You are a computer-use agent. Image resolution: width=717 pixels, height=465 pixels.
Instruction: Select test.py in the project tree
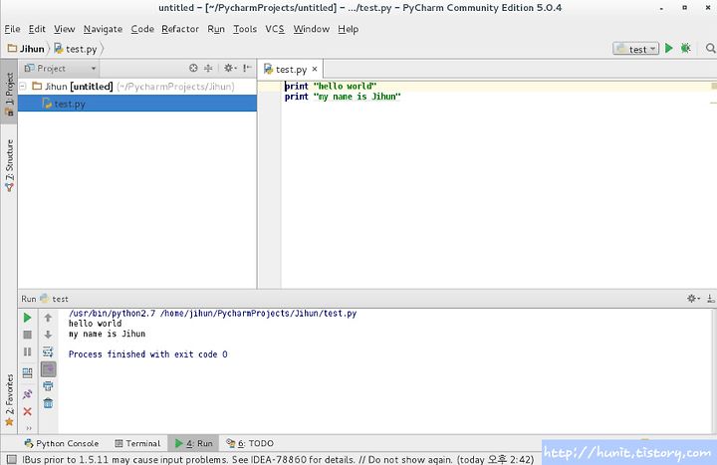(x=137, y=104)
